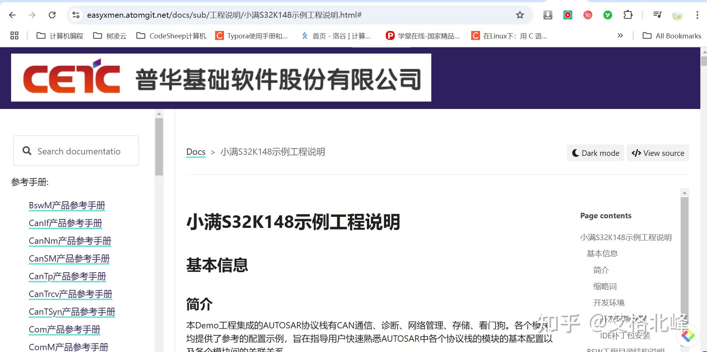The width and height of the screenshot is (707, 352).
Task: Click the search magnifier in documentation sidebar
Action: (x=27, y=150)
